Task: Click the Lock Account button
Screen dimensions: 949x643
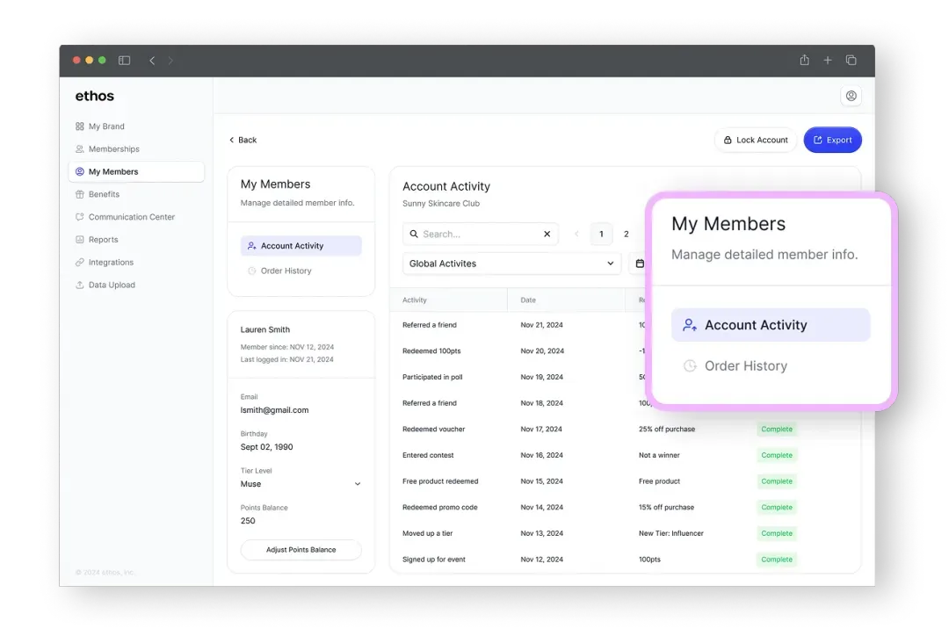Action: click(756, 140)
